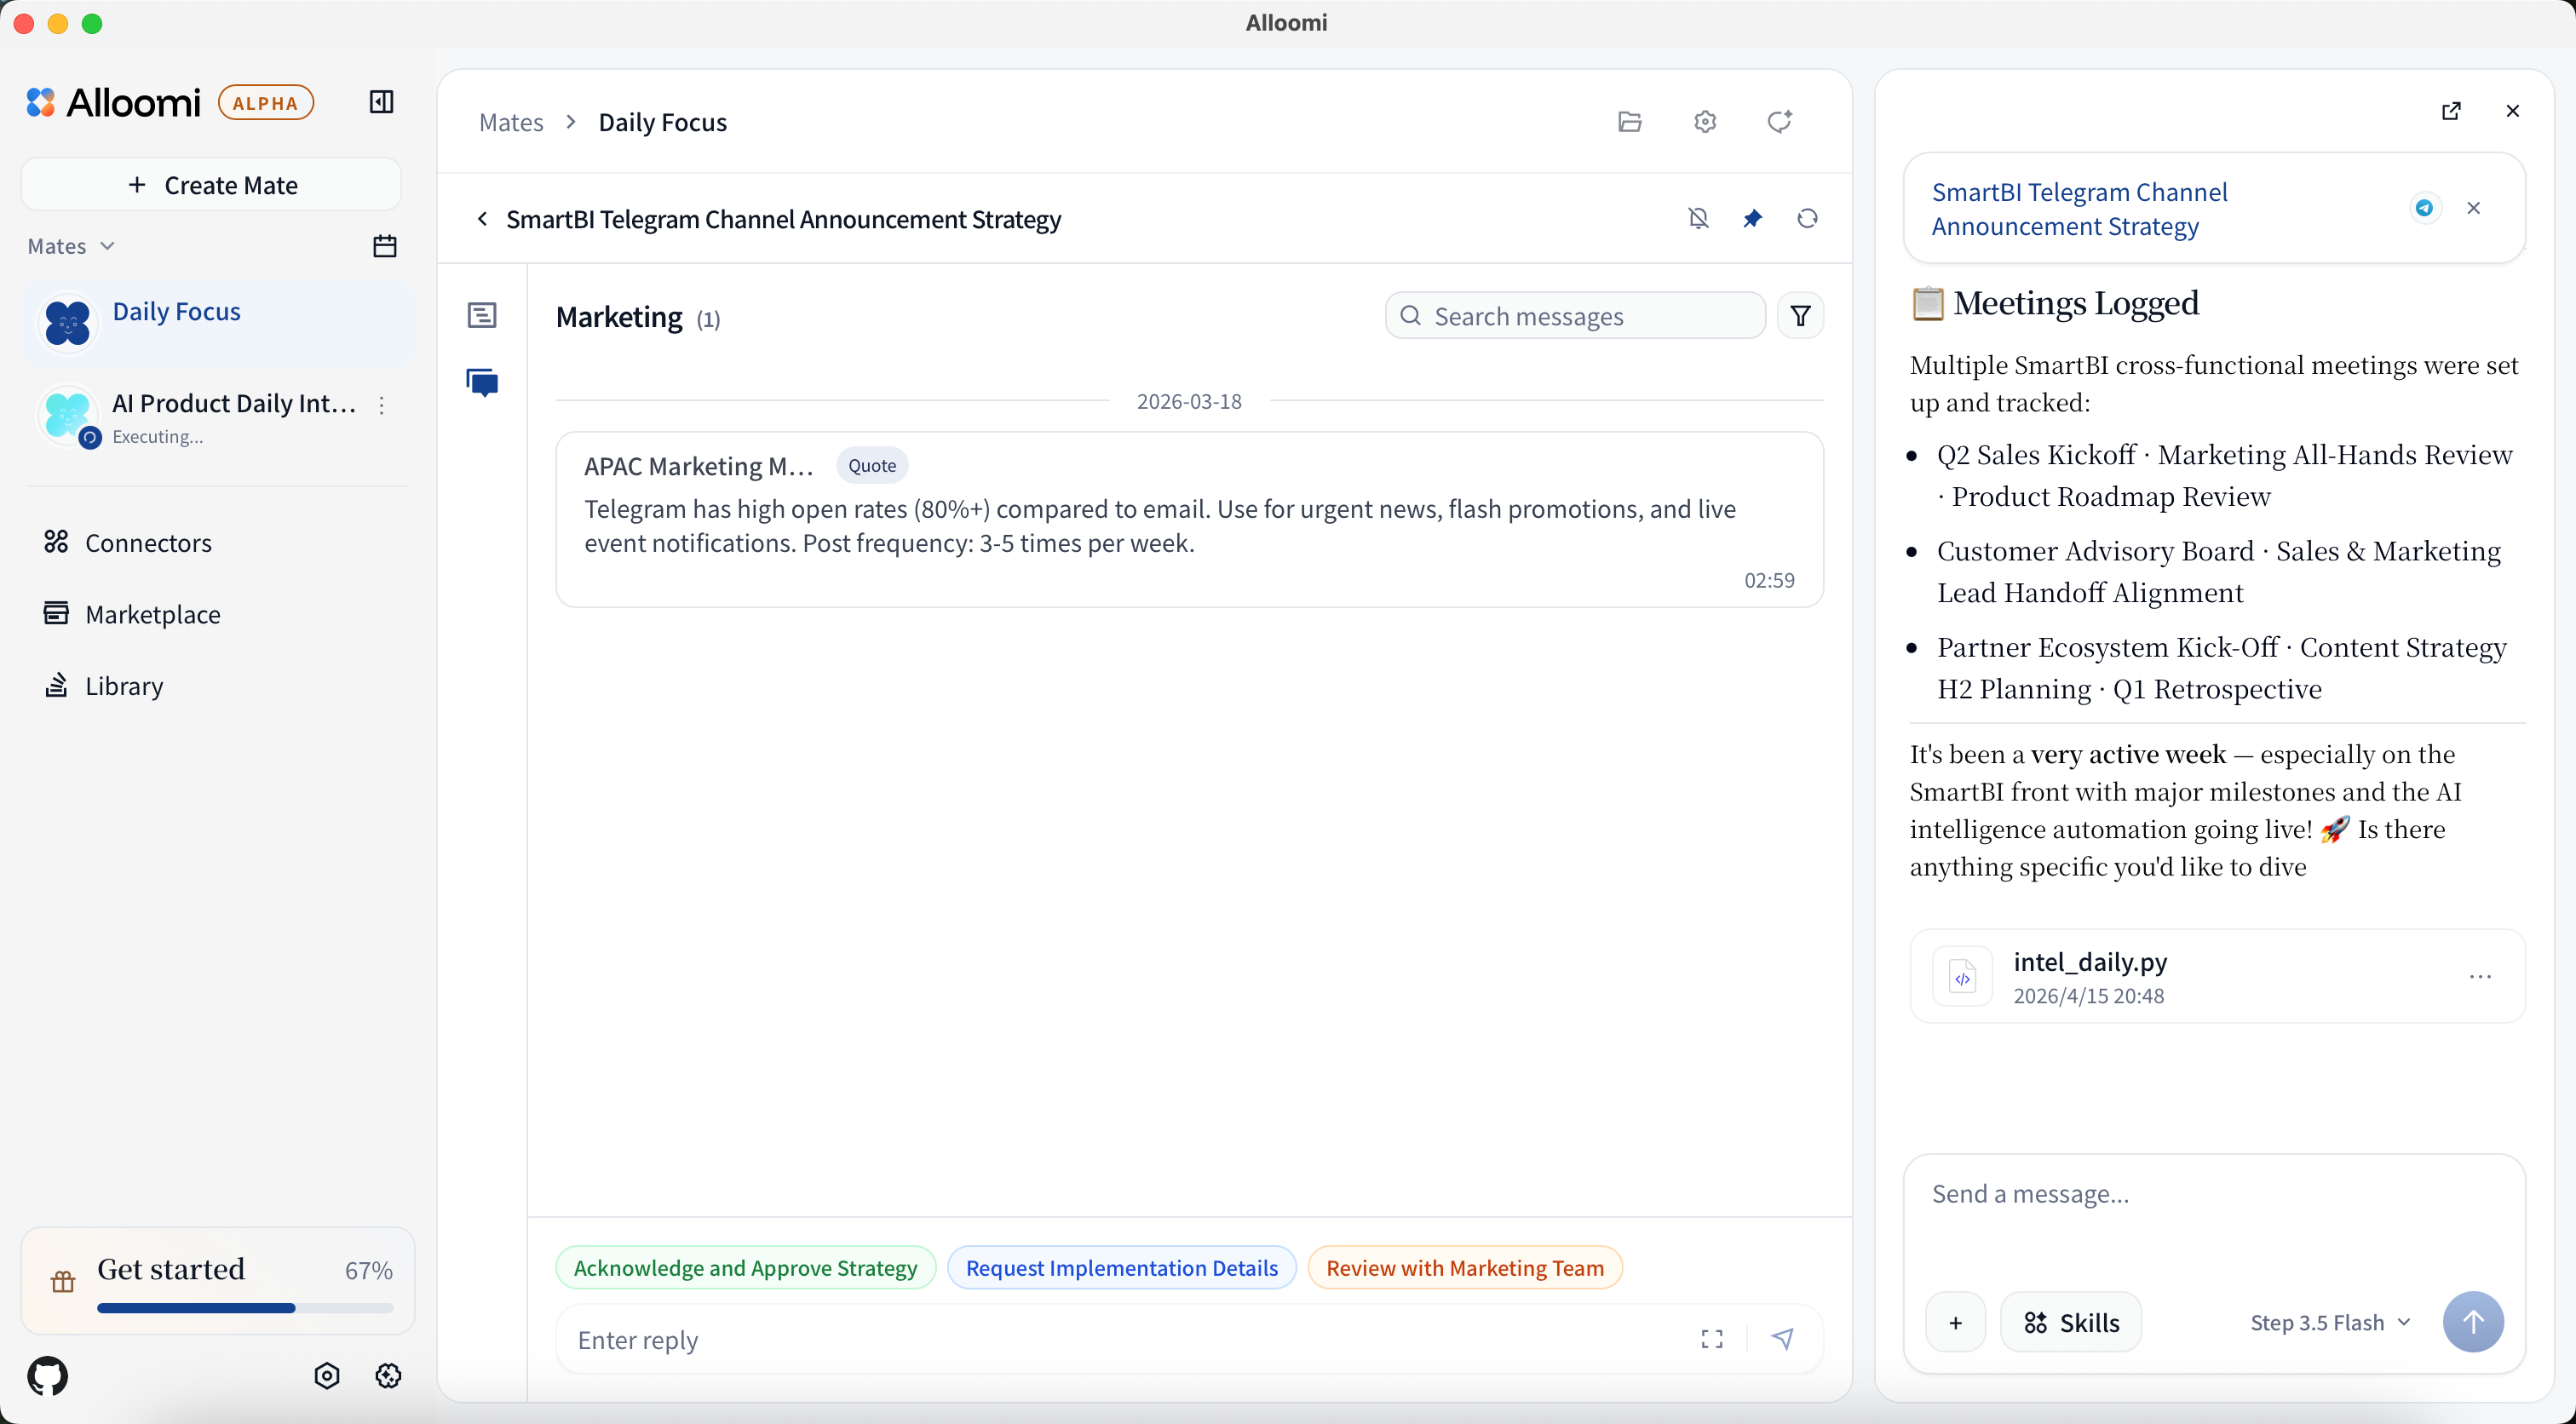Collapse the sidebar panel icon
Screen dimensions: 2576x1424
(381, 102)
